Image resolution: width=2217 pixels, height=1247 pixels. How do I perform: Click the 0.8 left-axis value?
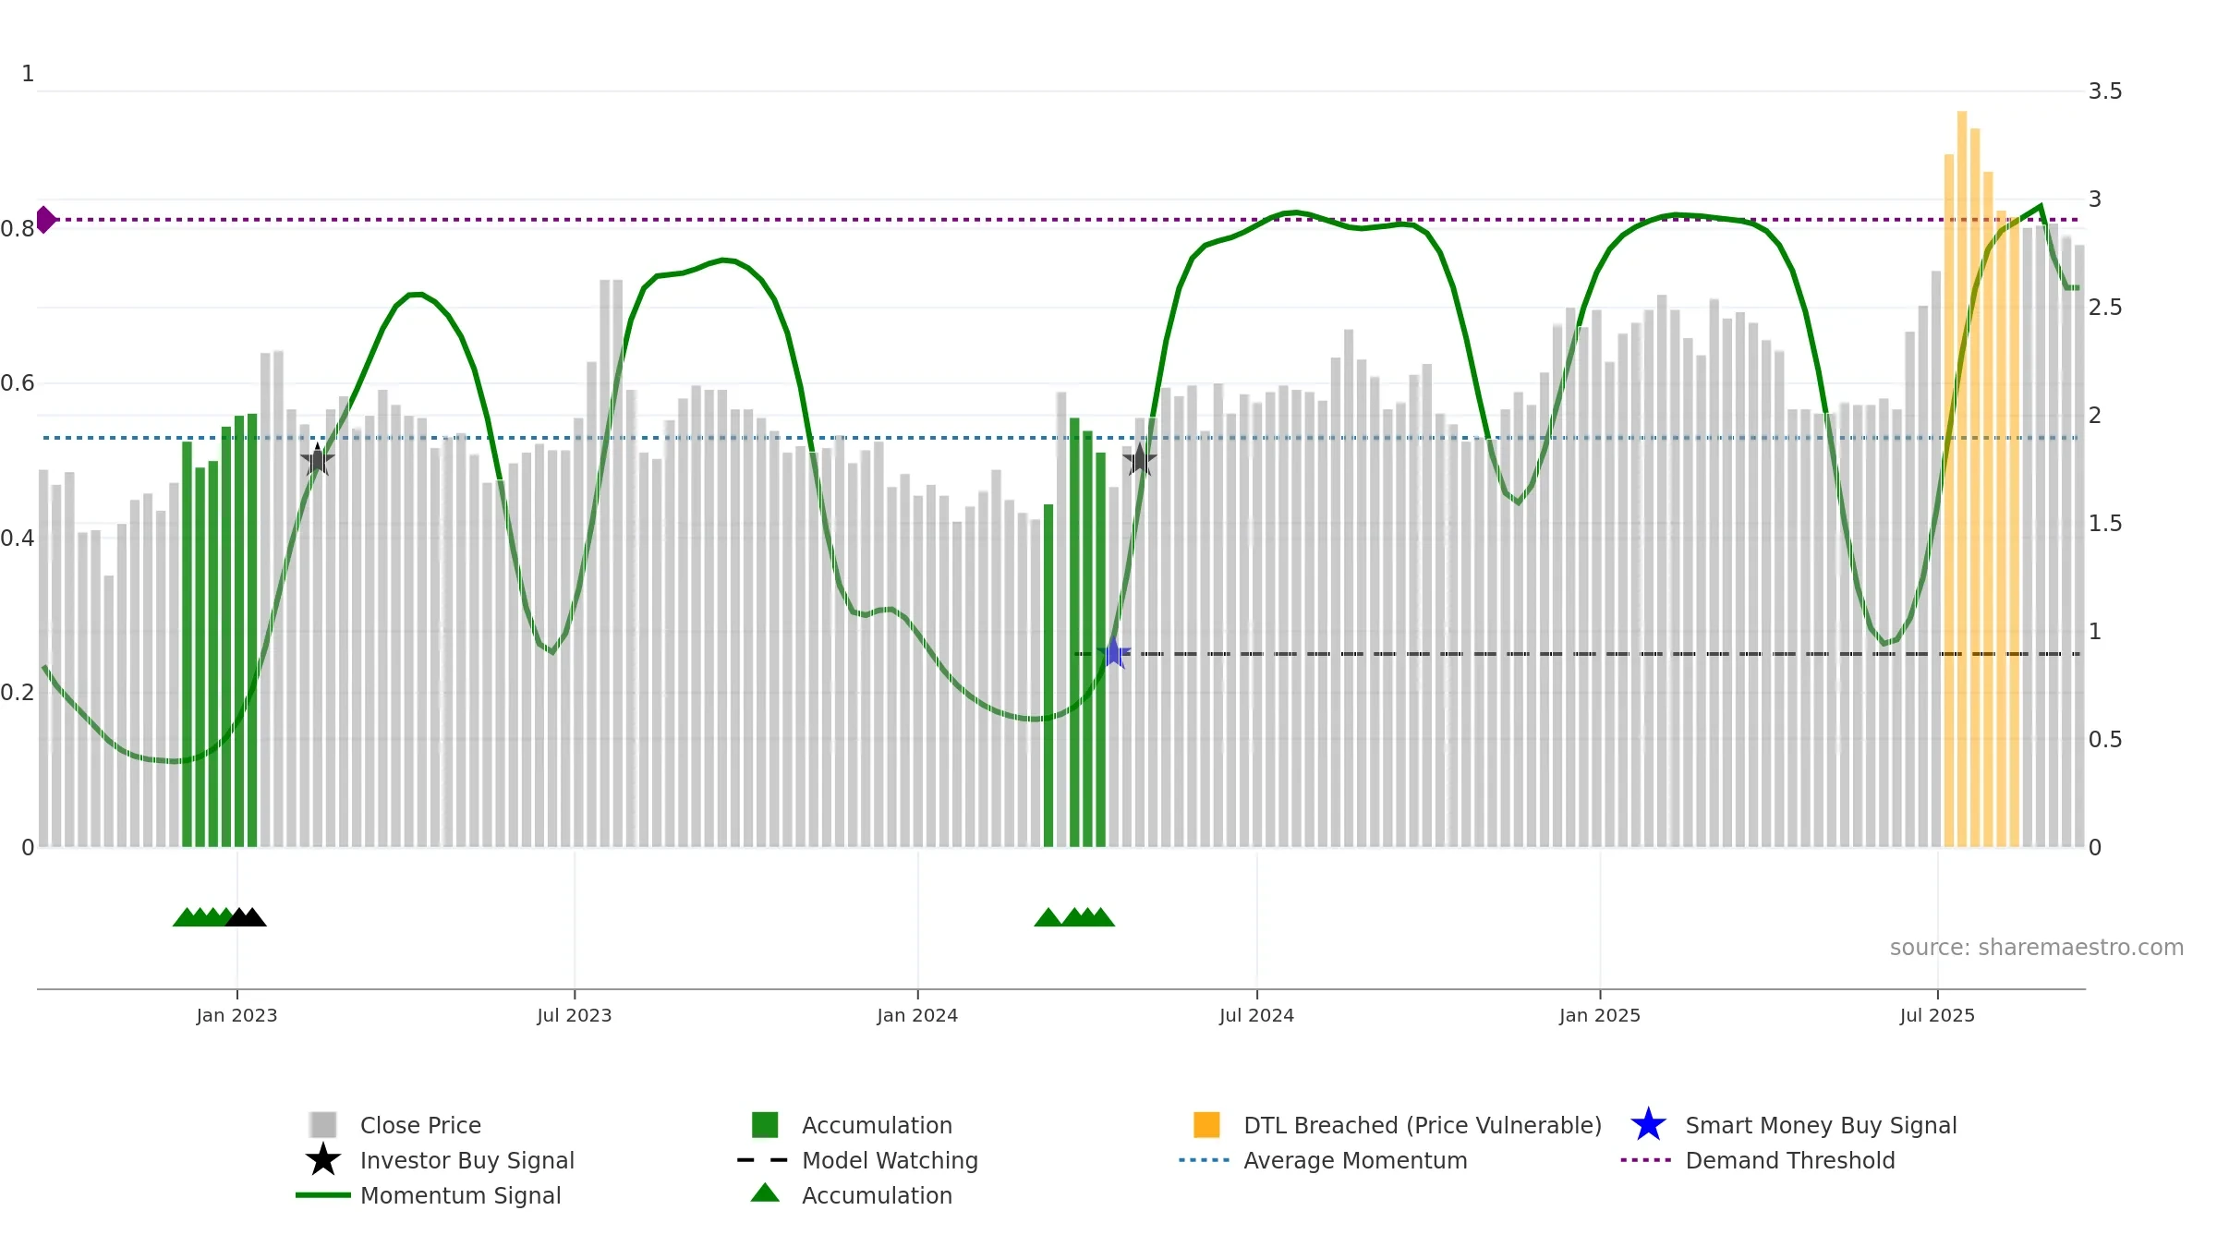[x=18, y=229]
